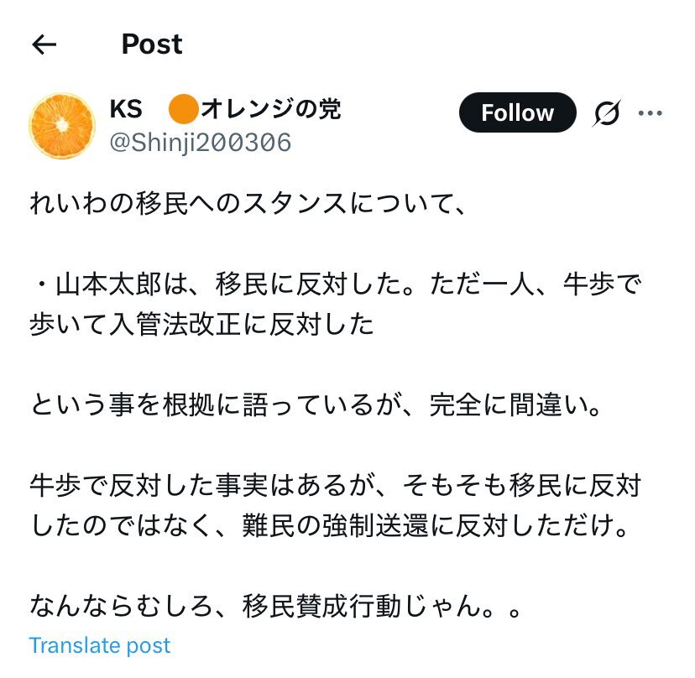Click the Post header title
This screenshot has width=695, height=678.
pos(152,44)
